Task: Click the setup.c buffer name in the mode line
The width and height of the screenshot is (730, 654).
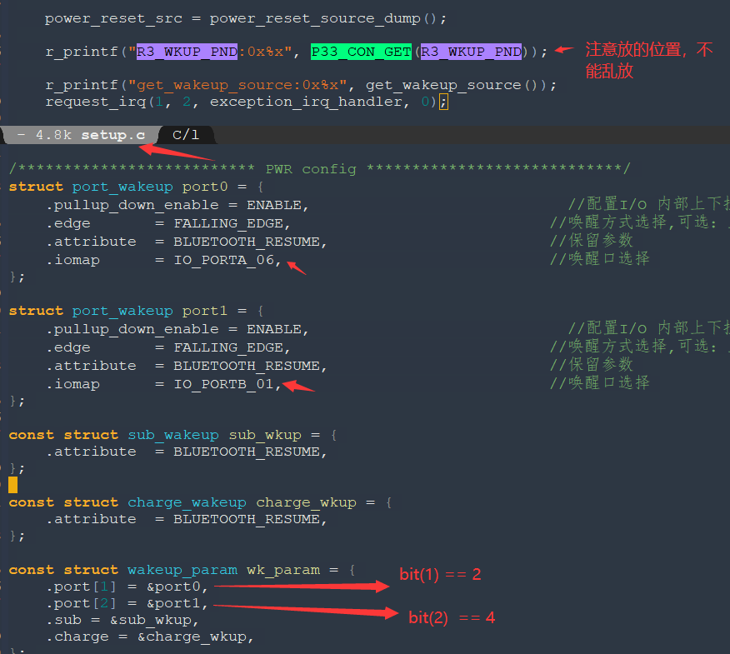Action: point(113,135)
